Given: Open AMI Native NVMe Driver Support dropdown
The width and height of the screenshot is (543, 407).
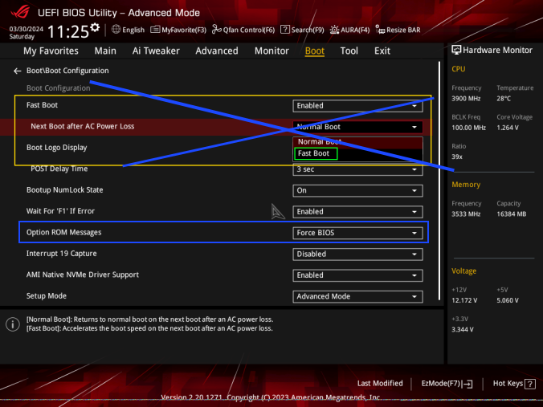Looking at the screenshot, I should 357,275.
